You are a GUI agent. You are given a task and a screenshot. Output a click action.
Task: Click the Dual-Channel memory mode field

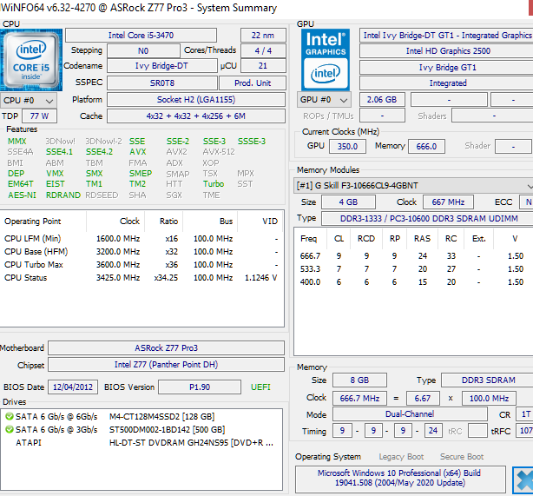point(410,414)
